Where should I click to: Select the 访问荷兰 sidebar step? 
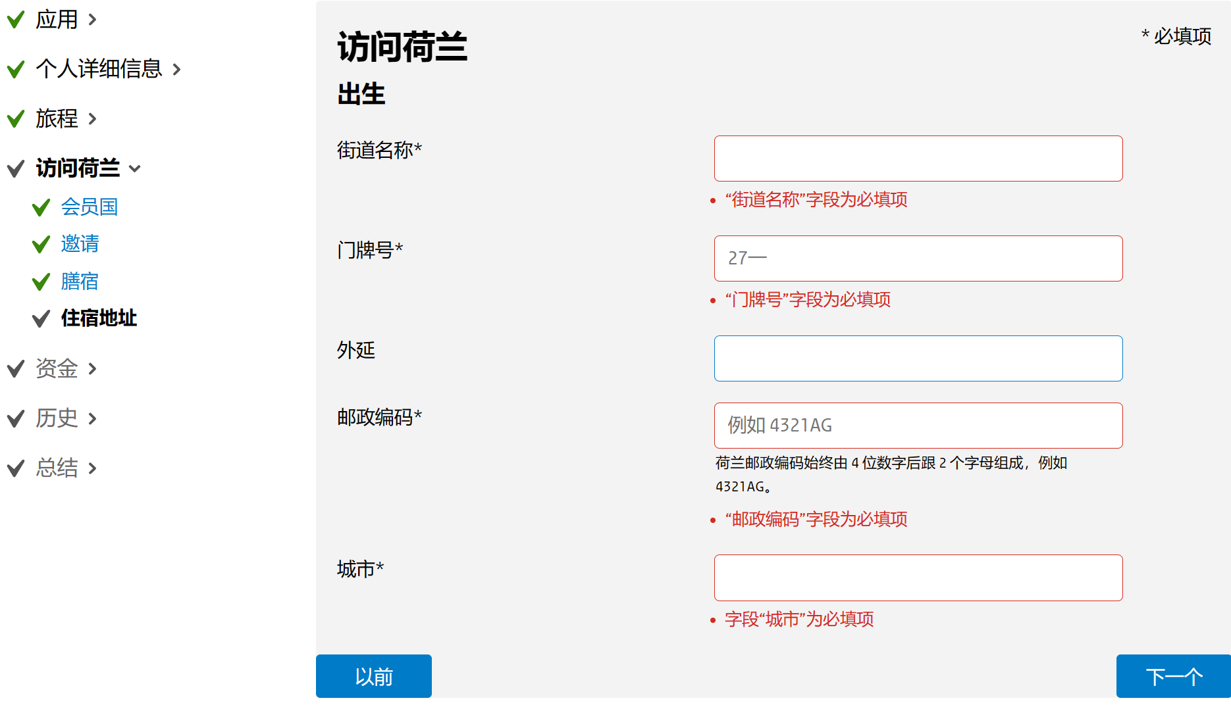(78, 168)
